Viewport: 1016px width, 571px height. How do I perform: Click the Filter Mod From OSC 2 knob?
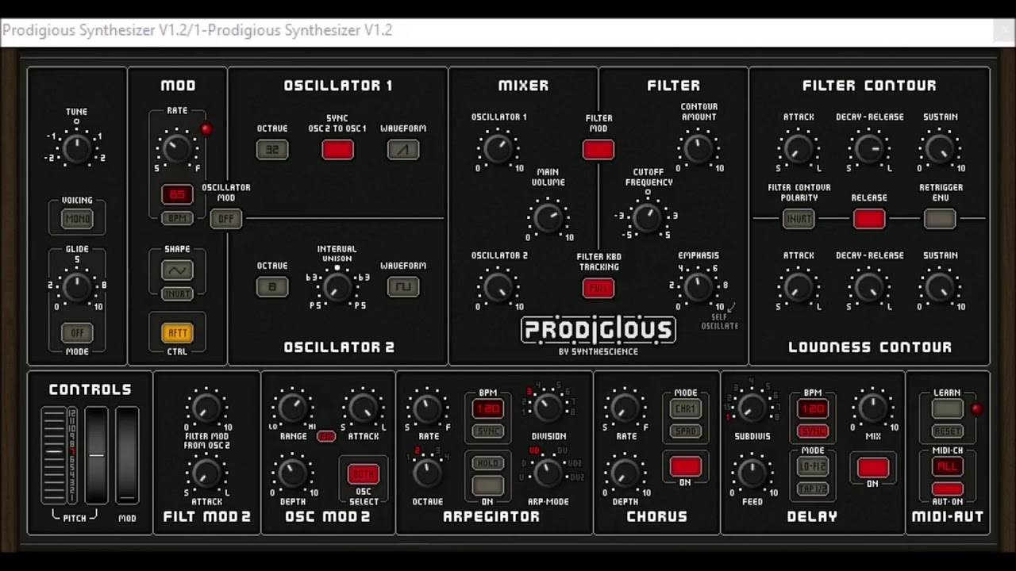click(x=206, y=408)
